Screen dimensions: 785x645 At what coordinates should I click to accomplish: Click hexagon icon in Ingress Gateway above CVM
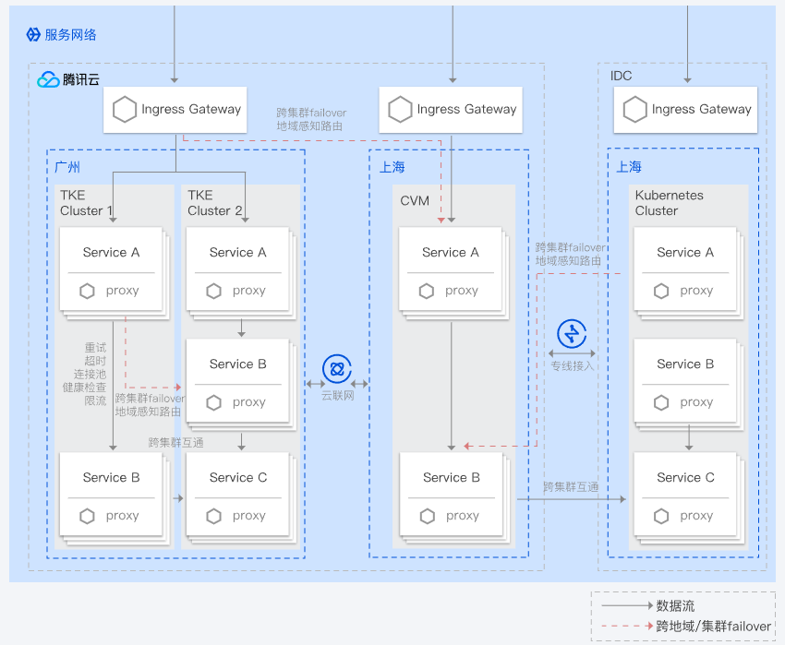pyautogui.click(x=400, y=109)
